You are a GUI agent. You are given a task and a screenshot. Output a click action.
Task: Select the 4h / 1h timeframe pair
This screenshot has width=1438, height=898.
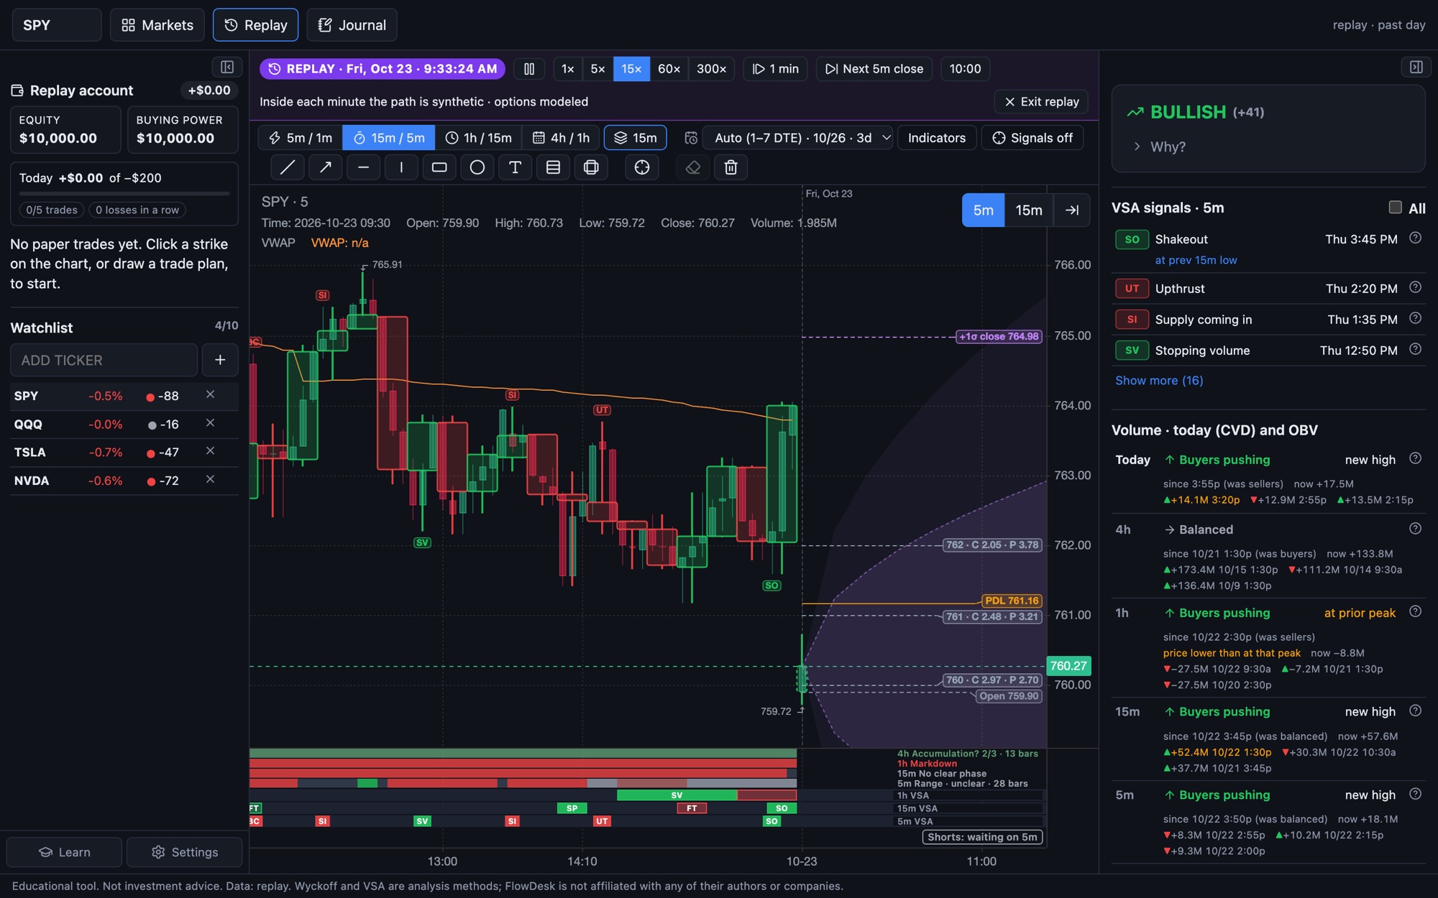(x=562, y=138)
